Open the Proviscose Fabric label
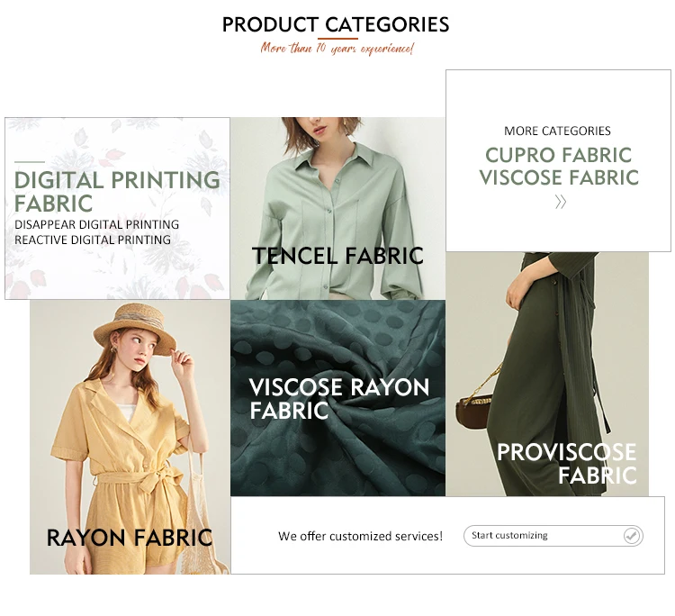The width and height of the screenshot is (675, 616). [567, 463]
